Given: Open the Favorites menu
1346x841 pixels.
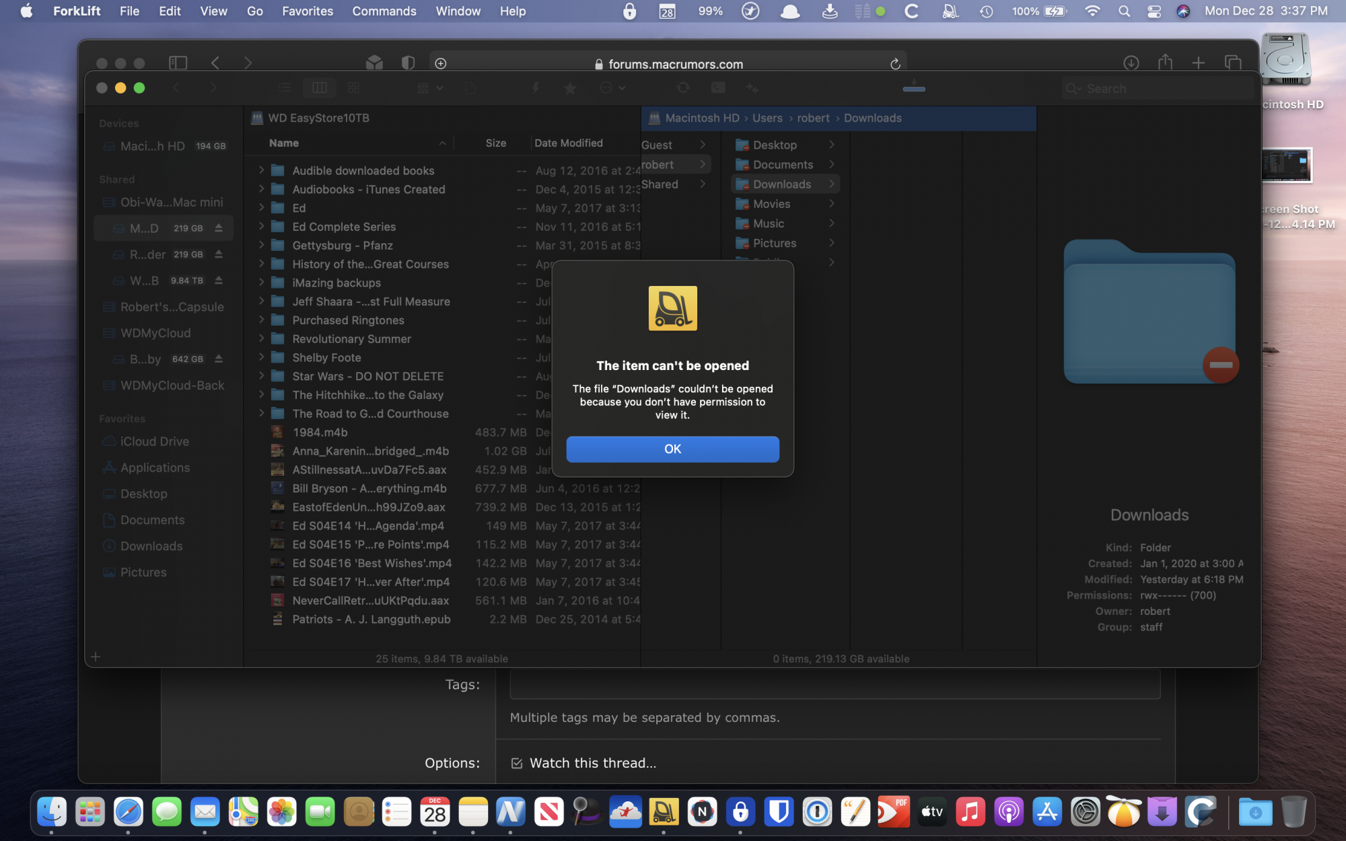Looking at the screenshot, I should pos(307,11).
